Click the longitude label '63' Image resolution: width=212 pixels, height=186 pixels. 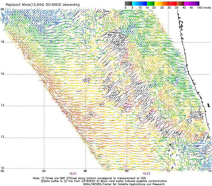coord(44,171)
